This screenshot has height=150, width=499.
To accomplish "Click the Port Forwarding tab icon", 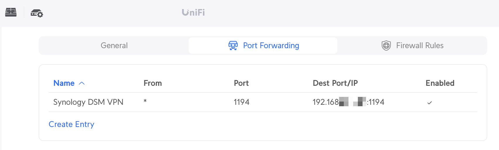I will click(233, 46).
